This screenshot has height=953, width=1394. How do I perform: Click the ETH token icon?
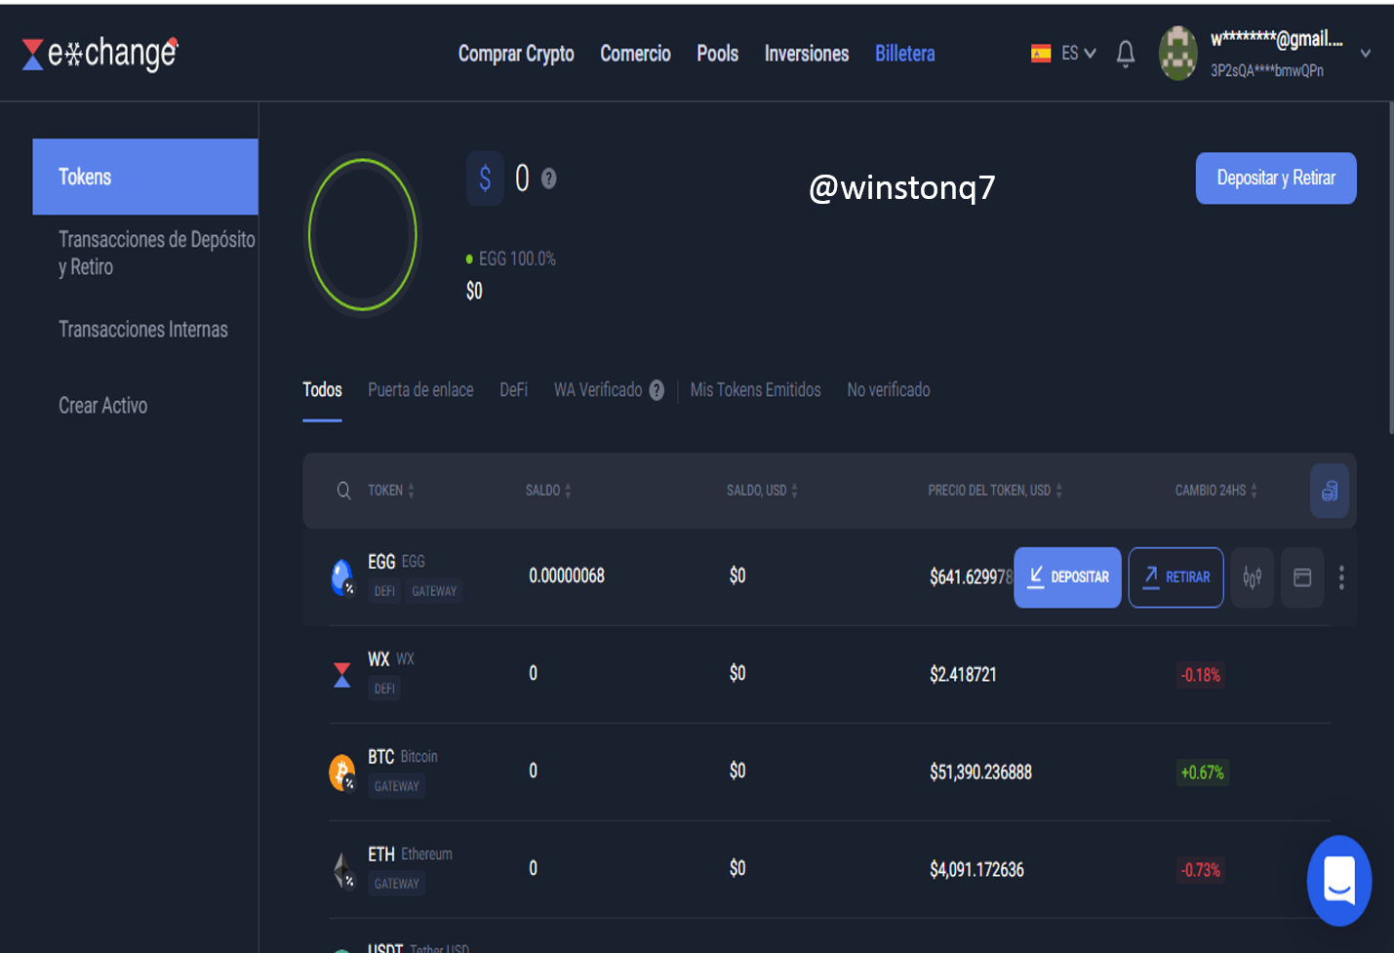click(342, 869)
